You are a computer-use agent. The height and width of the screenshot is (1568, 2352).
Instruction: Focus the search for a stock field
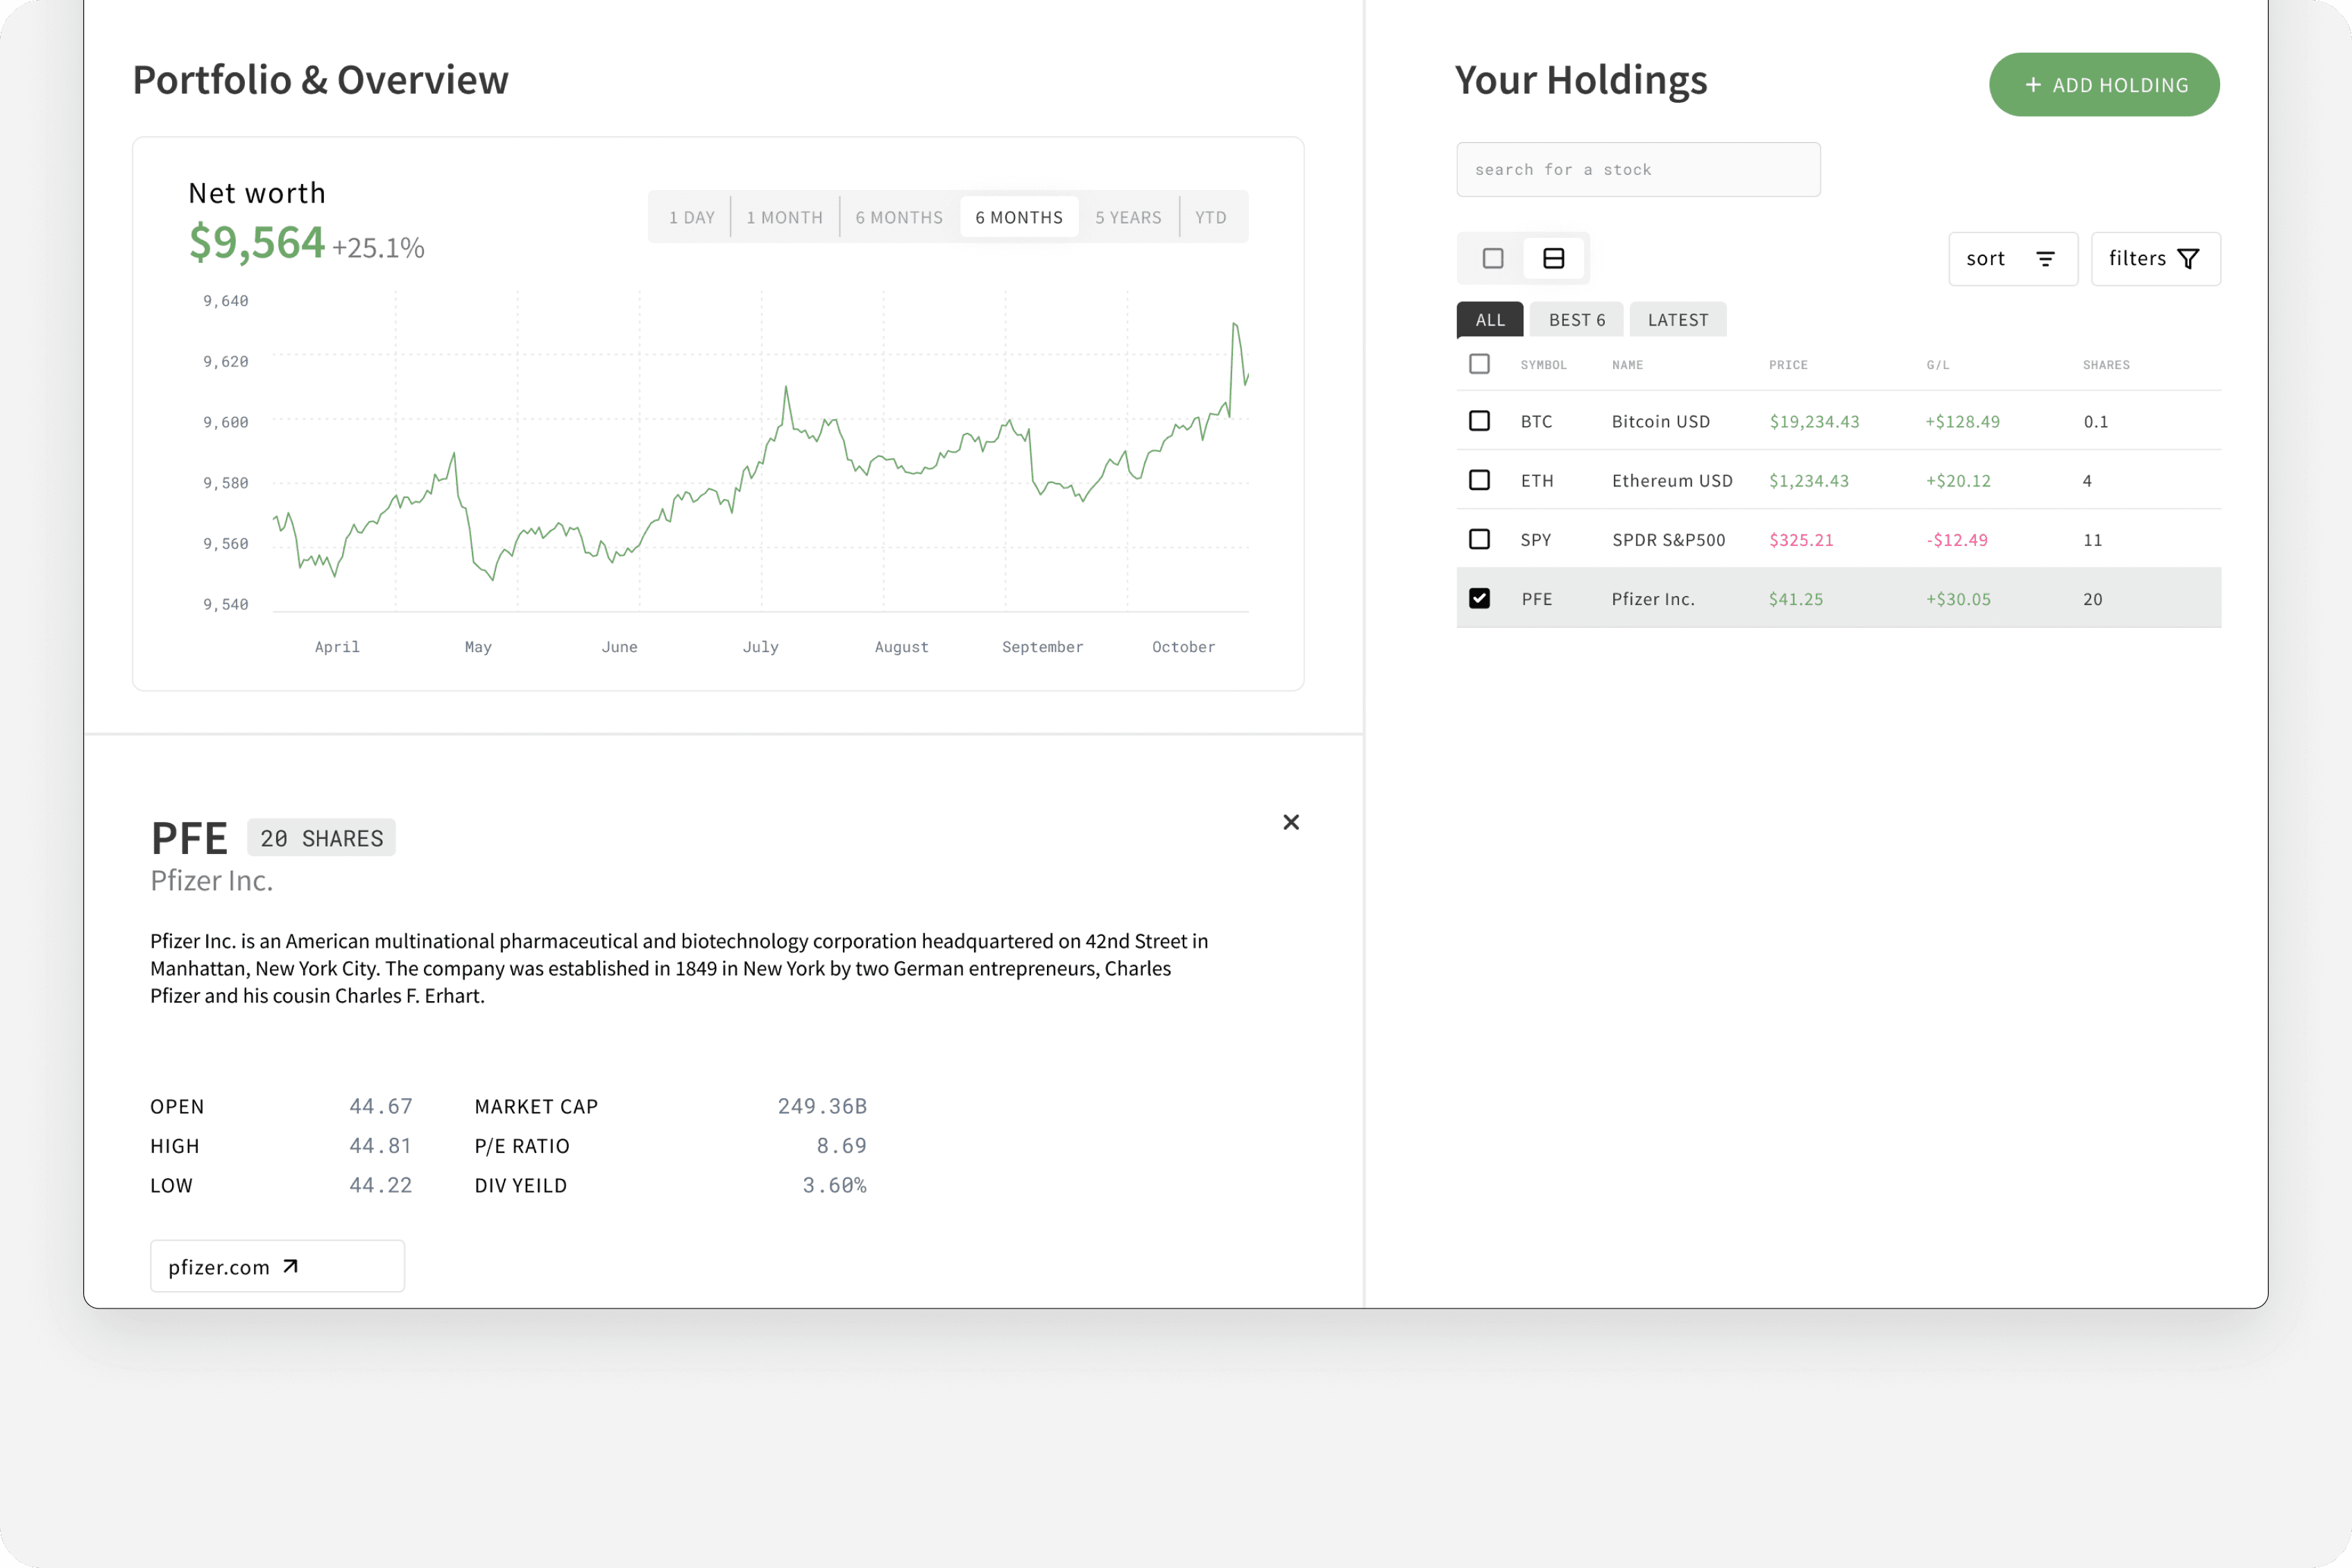1638,170
